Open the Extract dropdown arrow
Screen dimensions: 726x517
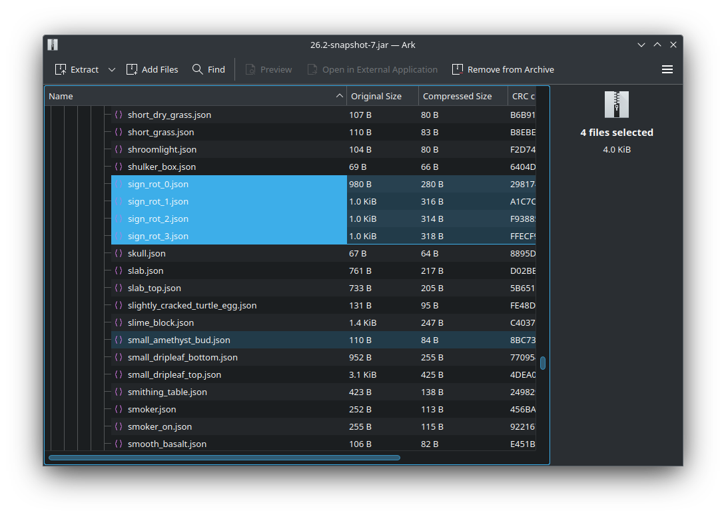click(112, 69)
